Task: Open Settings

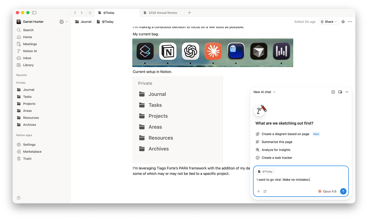Action: click(42, 145)
